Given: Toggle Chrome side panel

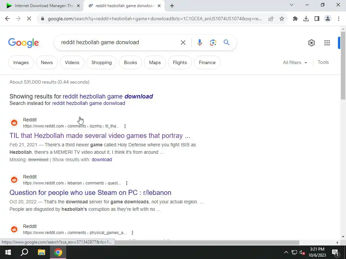Looking at the screenshot, I should coord(317,19).
